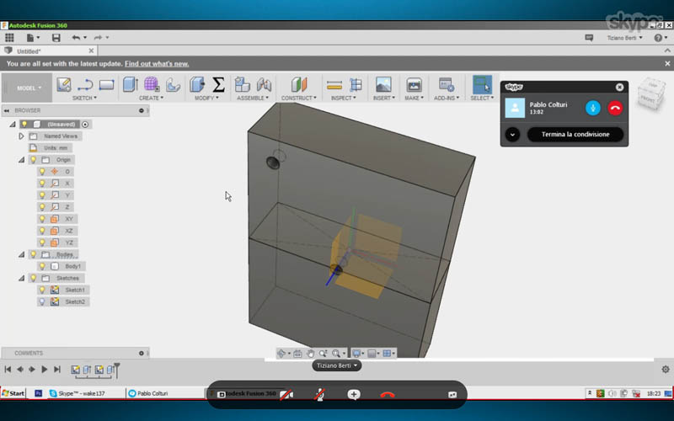Image resolution: width=674 pixels, height=421 pixels.
Task: Select the Insert image tool
Action: point(383,84)
